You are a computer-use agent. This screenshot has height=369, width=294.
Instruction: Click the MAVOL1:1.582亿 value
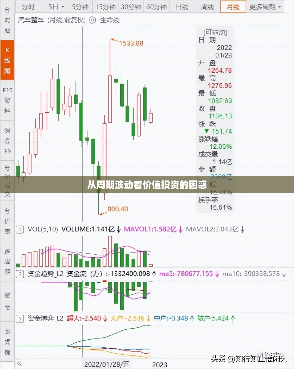coord(150,229)
